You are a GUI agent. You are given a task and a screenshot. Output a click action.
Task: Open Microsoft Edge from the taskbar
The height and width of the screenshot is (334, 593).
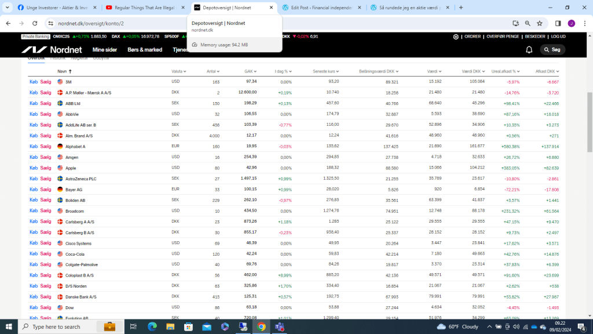pos(152,326)
